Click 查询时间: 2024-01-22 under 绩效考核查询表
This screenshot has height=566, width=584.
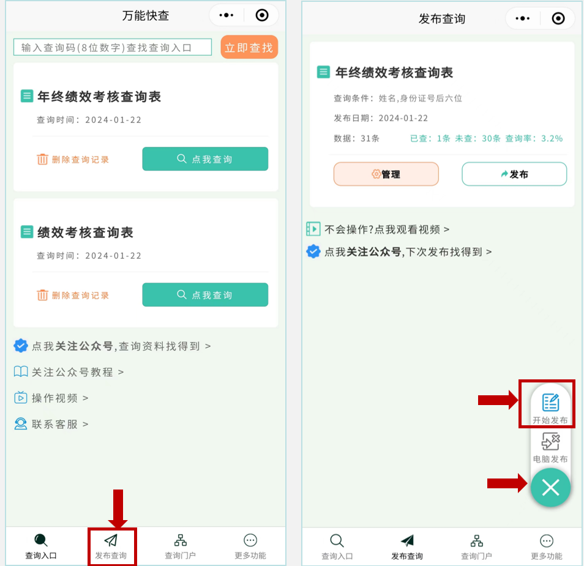coord(89,256)
